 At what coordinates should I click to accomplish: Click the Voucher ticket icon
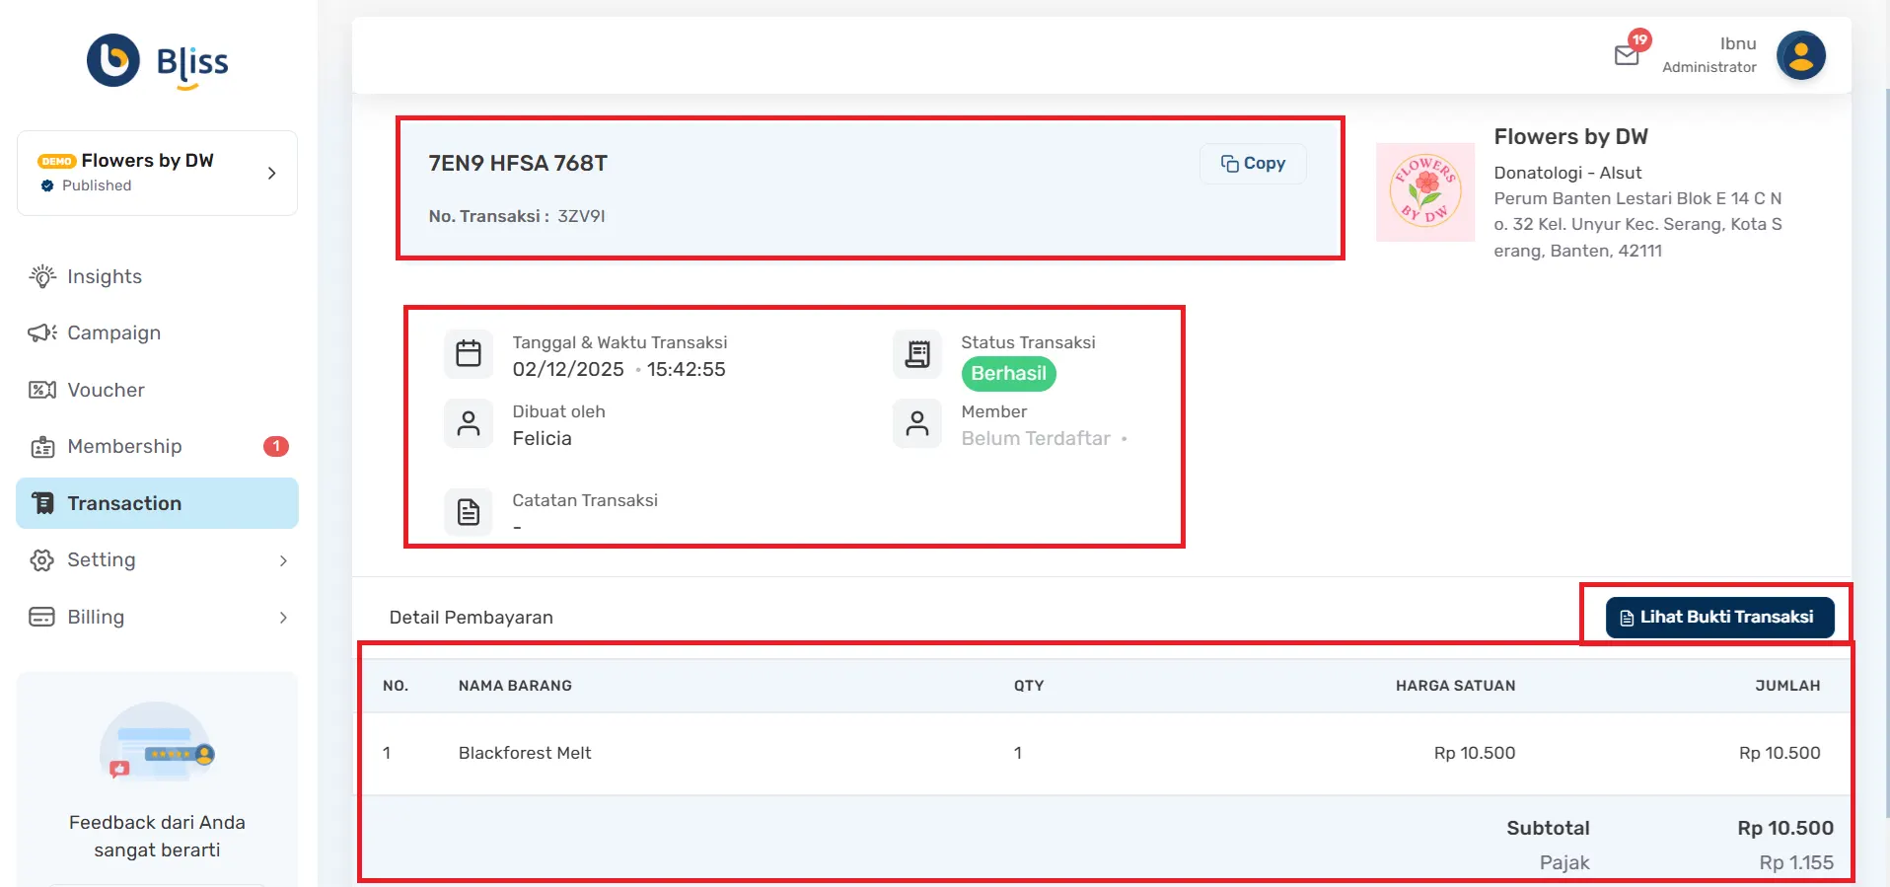coord(42,391)
